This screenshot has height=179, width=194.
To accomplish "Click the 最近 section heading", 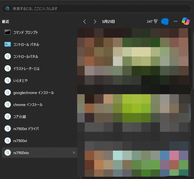I will pos(5,22).
